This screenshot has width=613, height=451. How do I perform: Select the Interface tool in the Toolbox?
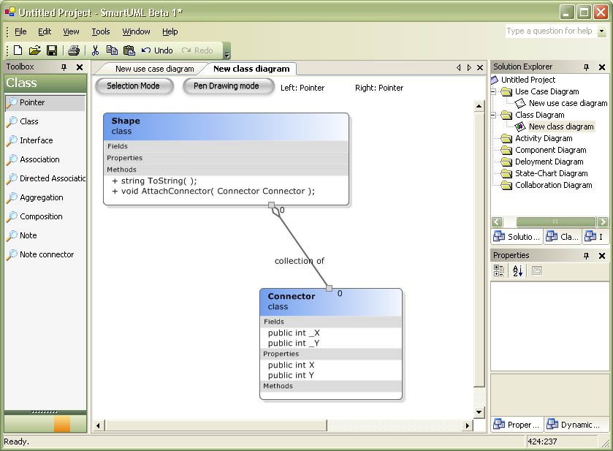pos(36,140)
